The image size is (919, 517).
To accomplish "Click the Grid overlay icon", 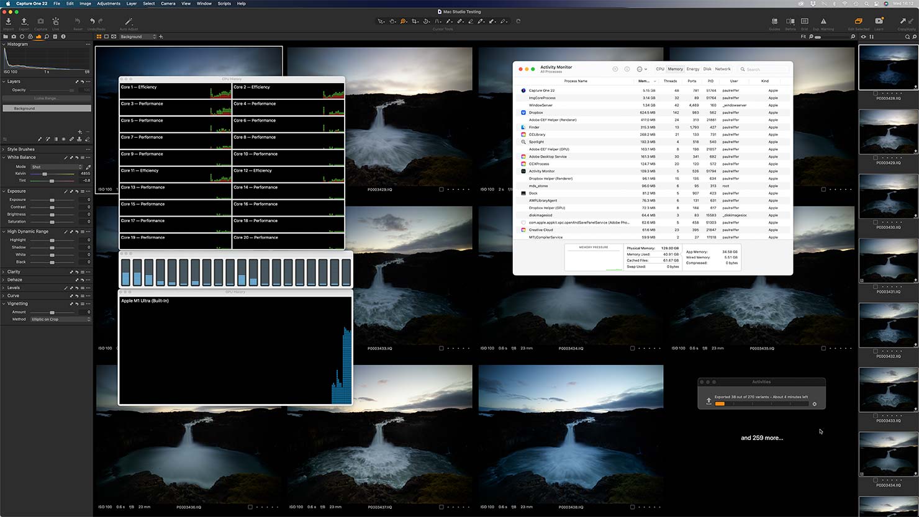I will tap(804, 22).
